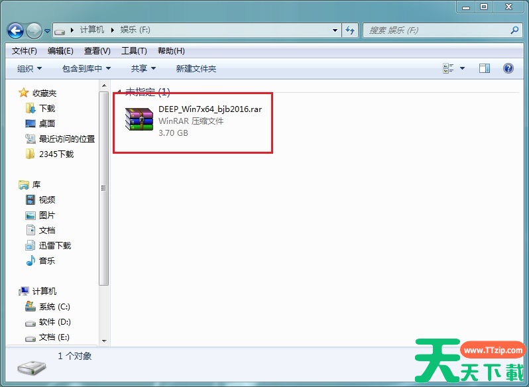529x387 pixels.
Task: Open the view options dropdown arrow
Action: point(462,68)
